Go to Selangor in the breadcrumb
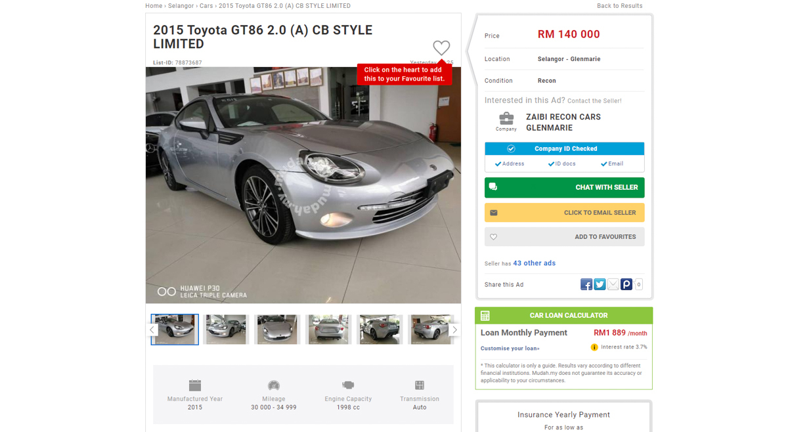Screen dimensions: 788x432 pos(181,6)
